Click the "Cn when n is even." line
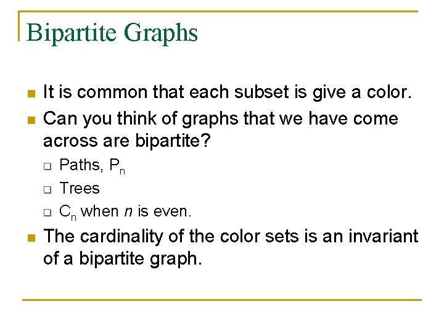The width and height of the screenshot is (444, 333). pyautogui.click(x=125, y=212)
